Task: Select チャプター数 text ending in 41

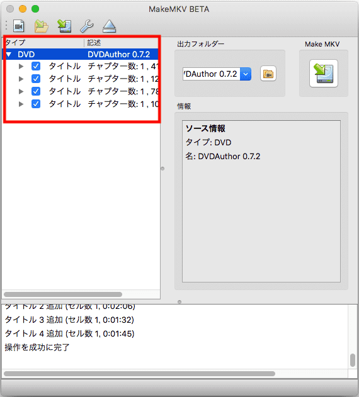Action: [123, 66]
